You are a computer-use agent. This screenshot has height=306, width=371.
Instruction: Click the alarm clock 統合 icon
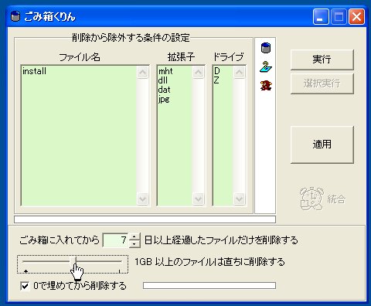tap(311, 199)
